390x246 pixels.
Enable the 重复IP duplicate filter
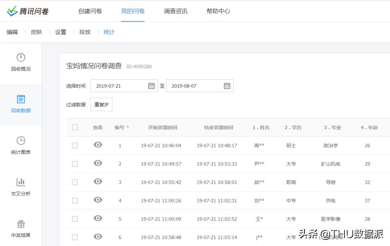(101, 104)
